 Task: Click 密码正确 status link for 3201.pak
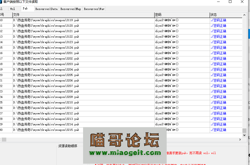pos(220,53)
